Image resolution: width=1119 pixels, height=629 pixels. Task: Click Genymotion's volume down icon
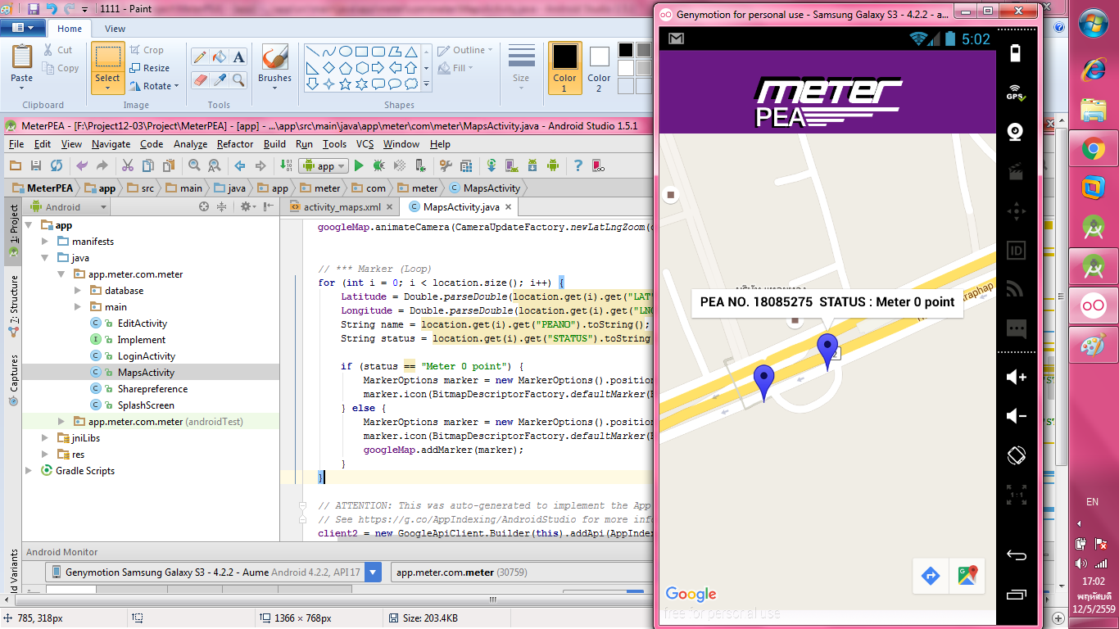1016,416
